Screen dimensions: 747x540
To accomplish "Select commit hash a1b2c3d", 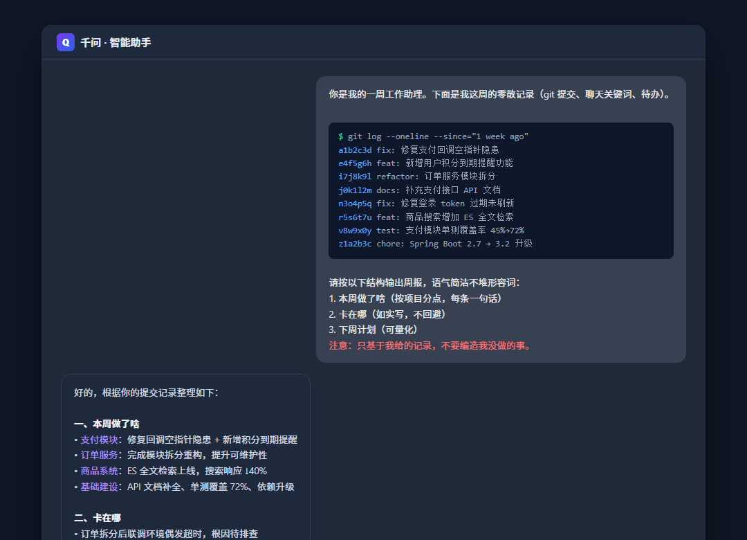I will (355, 150).
